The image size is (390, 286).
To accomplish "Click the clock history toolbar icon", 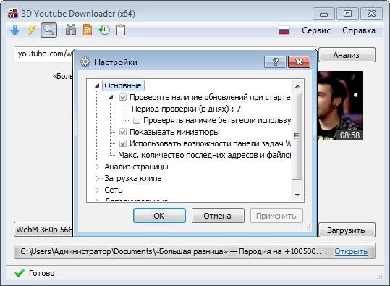I will [104, 30].
